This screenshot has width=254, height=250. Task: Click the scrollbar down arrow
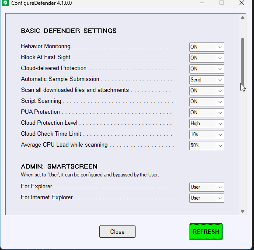coord(243,211)
